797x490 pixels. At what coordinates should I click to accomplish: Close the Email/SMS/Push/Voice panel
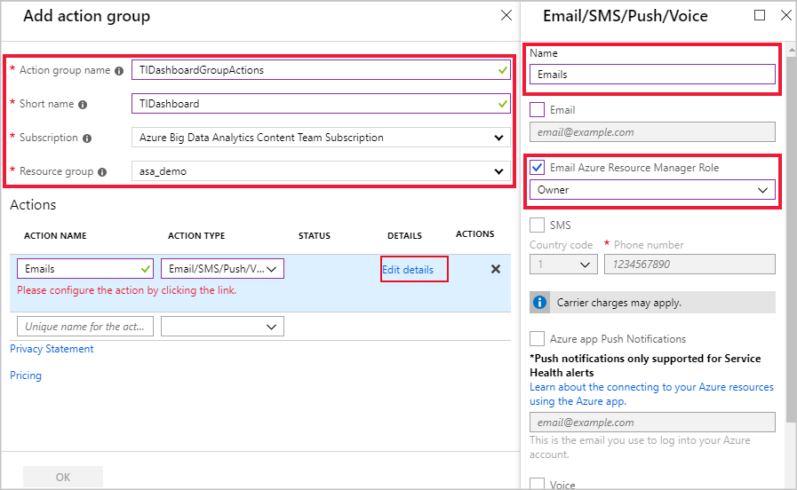785,15
